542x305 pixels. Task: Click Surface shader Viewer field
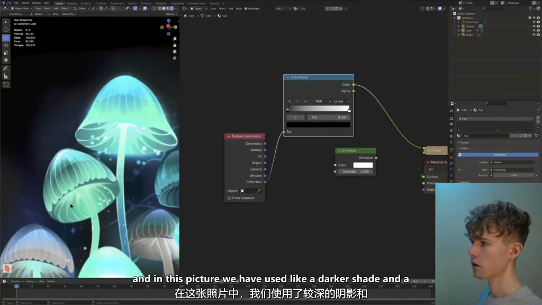[511, 162]
